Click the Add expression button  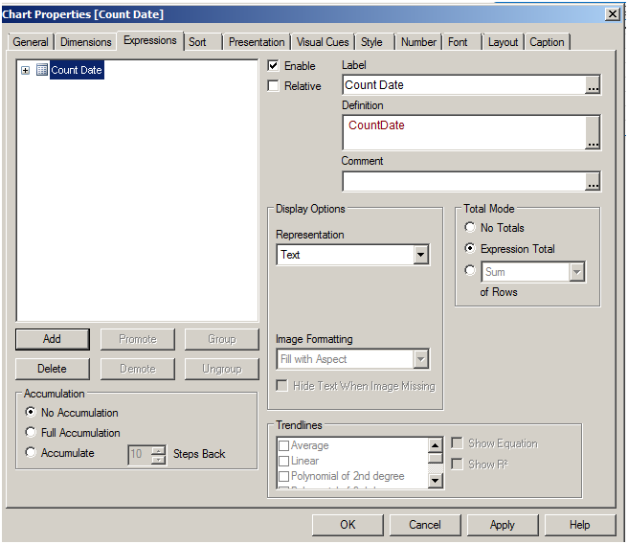(x=52, y=339)
